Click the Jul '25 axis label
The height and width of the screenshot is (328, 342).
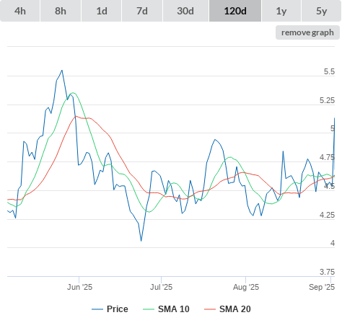pyautogui.click(x=161, y=287)
